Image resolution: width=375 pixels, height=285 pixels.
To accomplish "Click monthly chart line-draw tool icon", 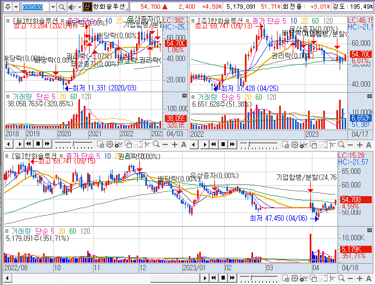I will click(137, 144).
